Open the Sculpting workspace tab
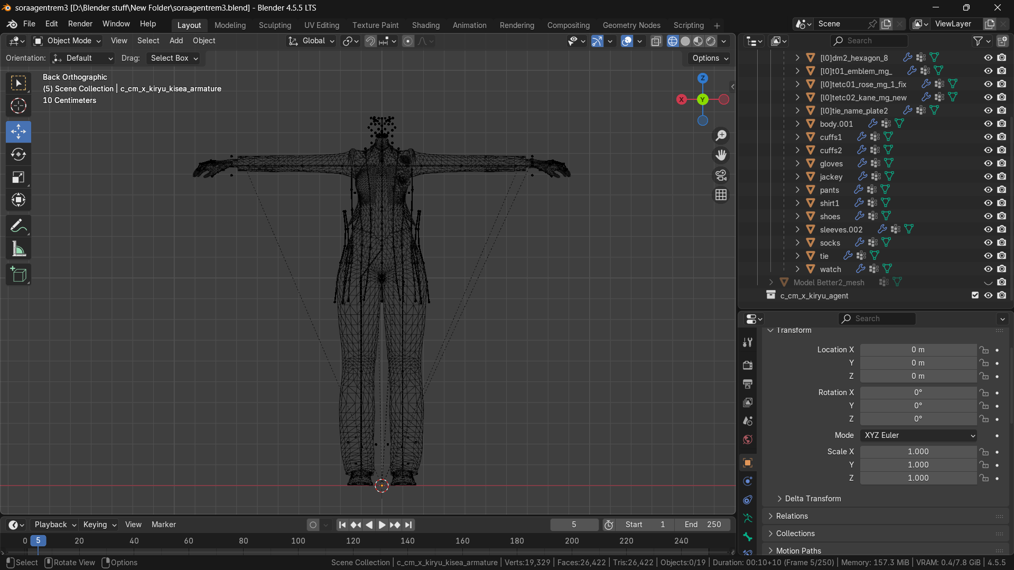Screen dimensions: 1014x570 [x=275, y=25]
